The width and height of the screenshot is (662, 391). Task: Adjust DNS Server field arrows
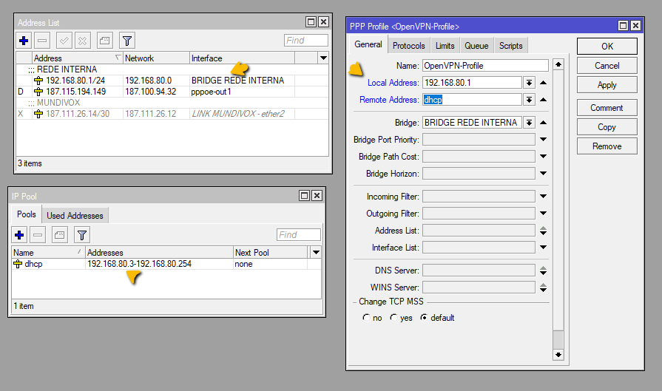544,271
